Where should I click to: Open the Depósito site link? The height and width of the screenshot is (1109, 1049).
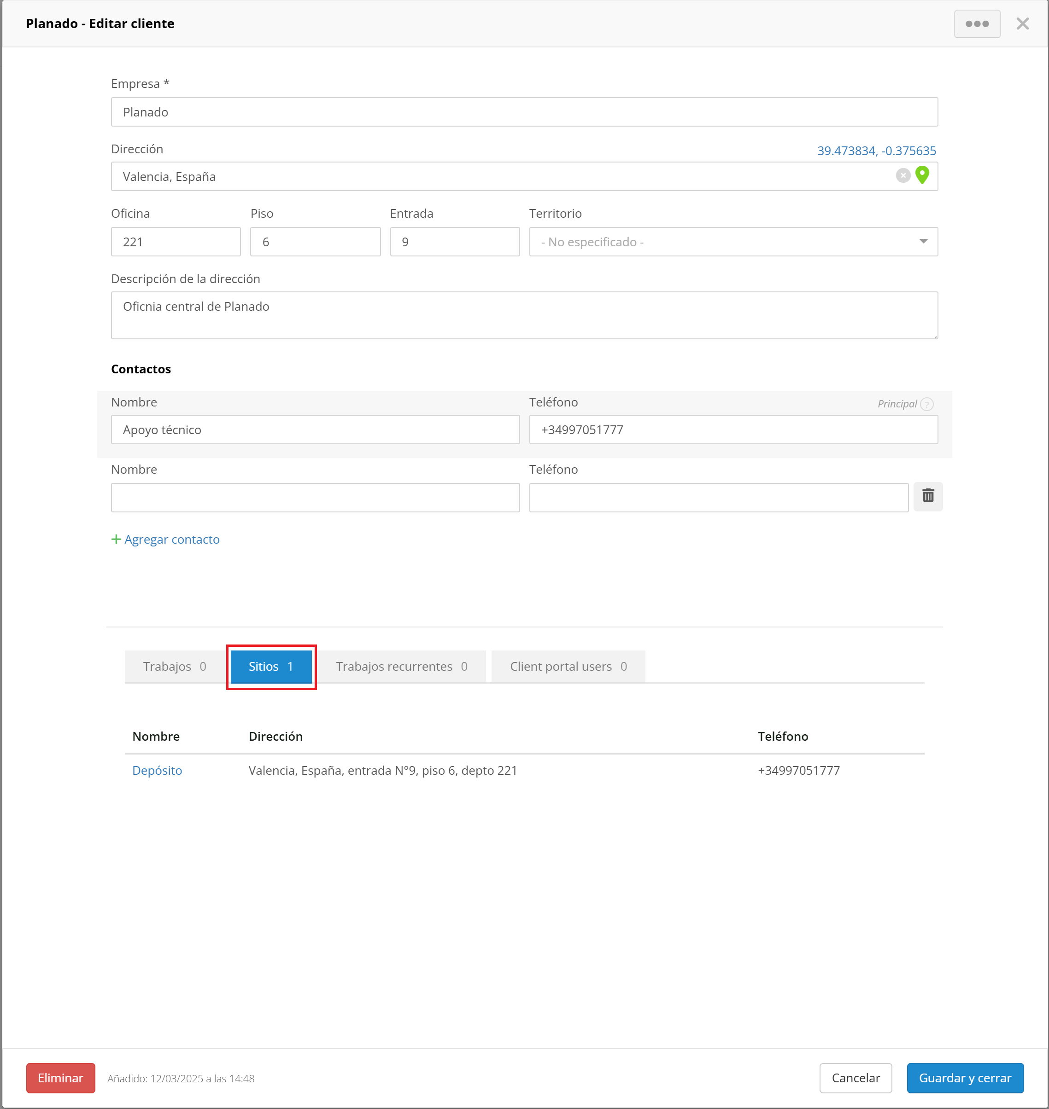[x=157, y=771]
